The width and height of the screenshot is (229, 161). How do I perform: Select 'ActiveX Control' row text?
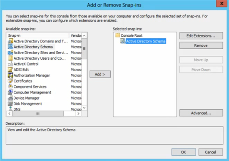tap(26, 64)
